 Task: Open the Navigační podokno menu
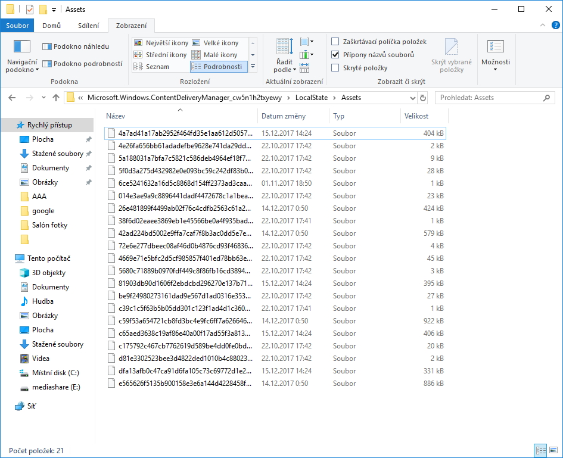pos(22,57)
